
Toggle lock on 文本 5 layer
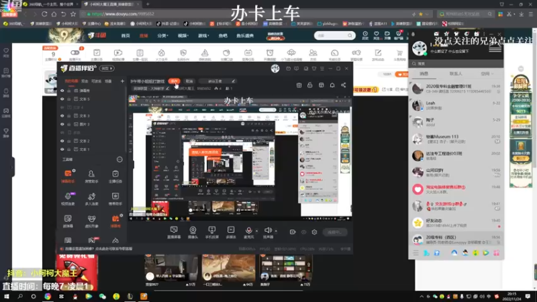[x=69, y=99]
